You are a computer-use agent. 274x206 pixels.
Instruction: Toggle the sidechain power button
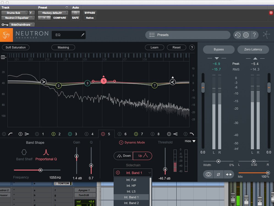(118, 173)
